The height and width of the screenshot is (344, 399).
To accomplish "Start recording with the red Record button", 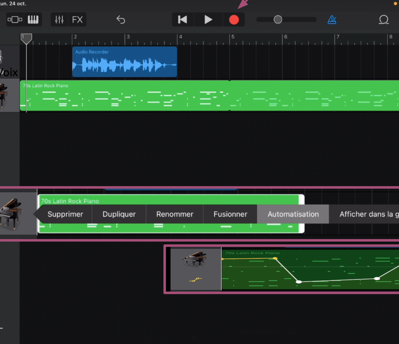I will point(234,20).
